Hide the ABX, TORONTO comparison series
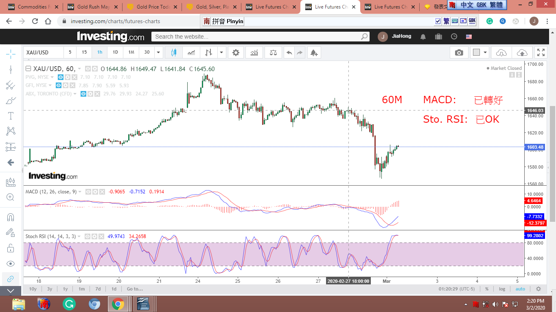 pos(83,94)
